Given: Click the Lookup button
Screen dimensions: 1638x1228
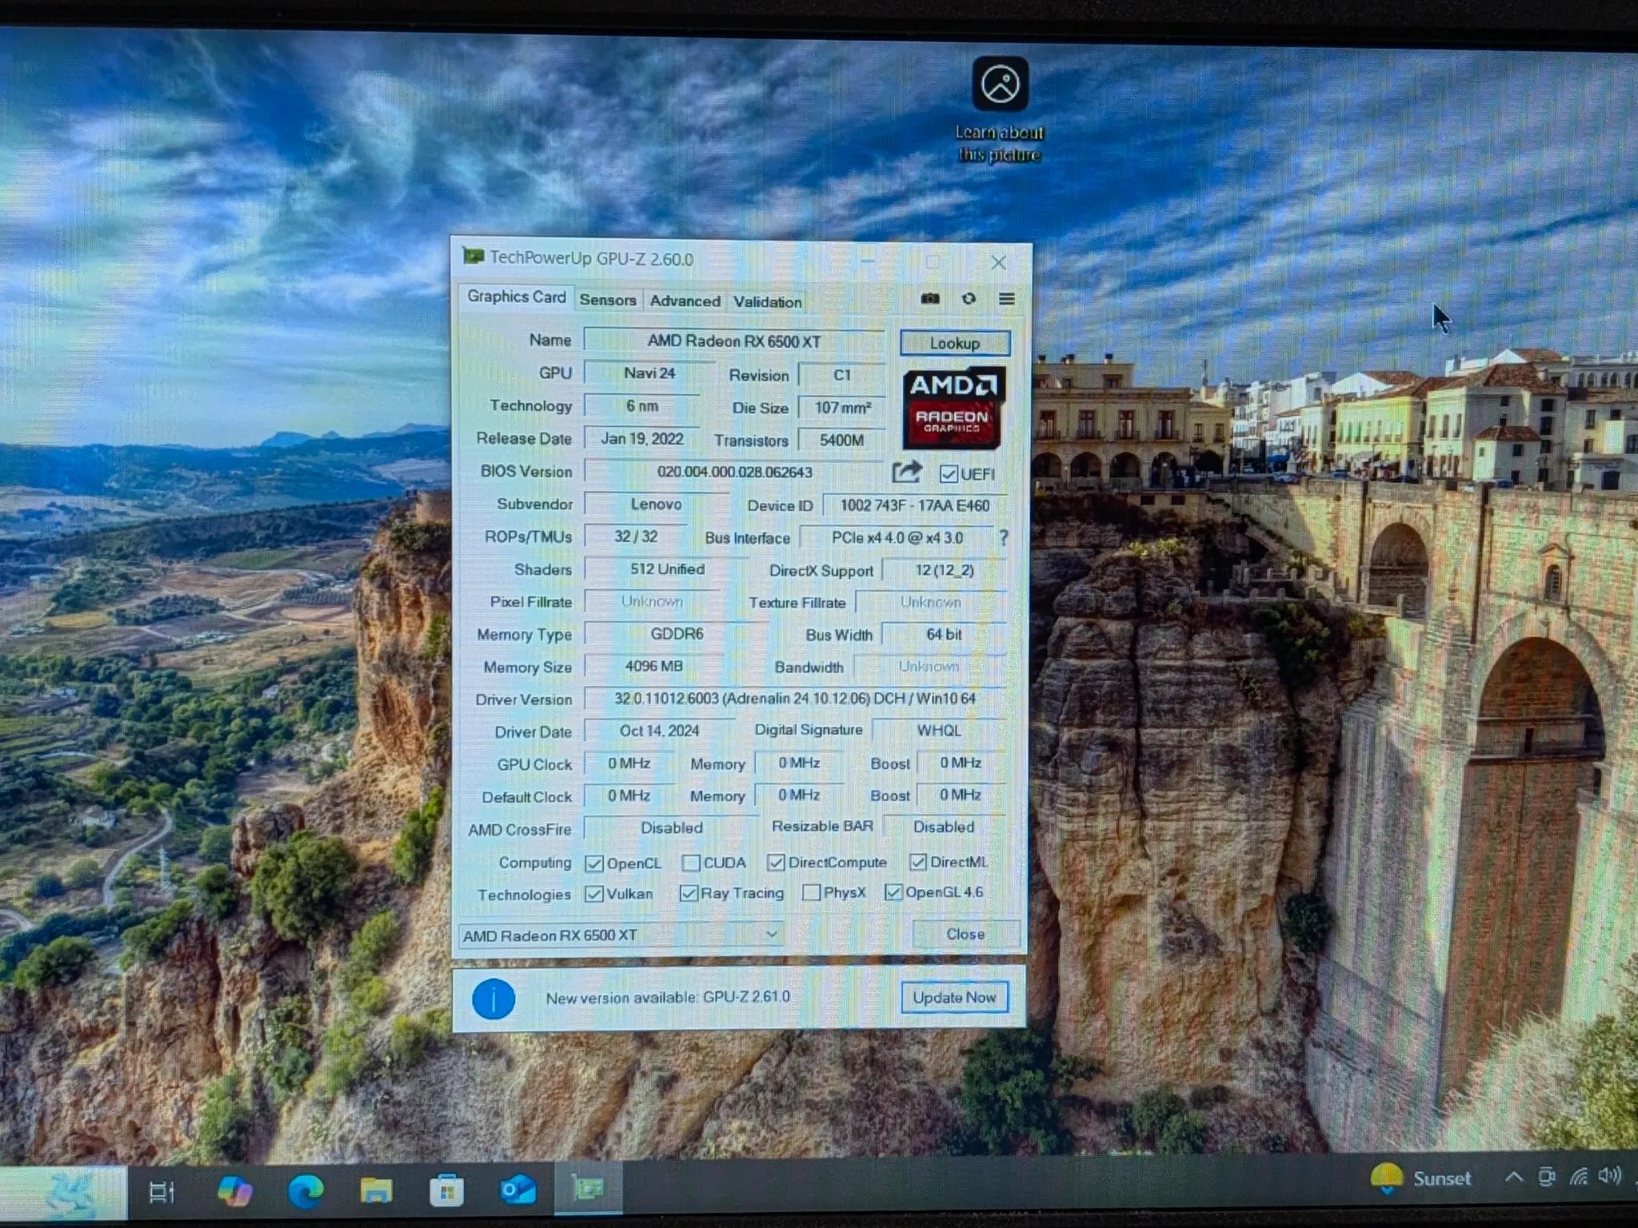Looking at the screenshot, I should (x=955, y=343).
